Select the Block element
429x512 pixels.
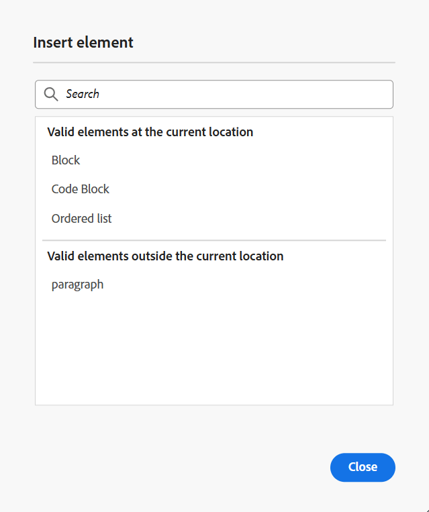point(66,160)
